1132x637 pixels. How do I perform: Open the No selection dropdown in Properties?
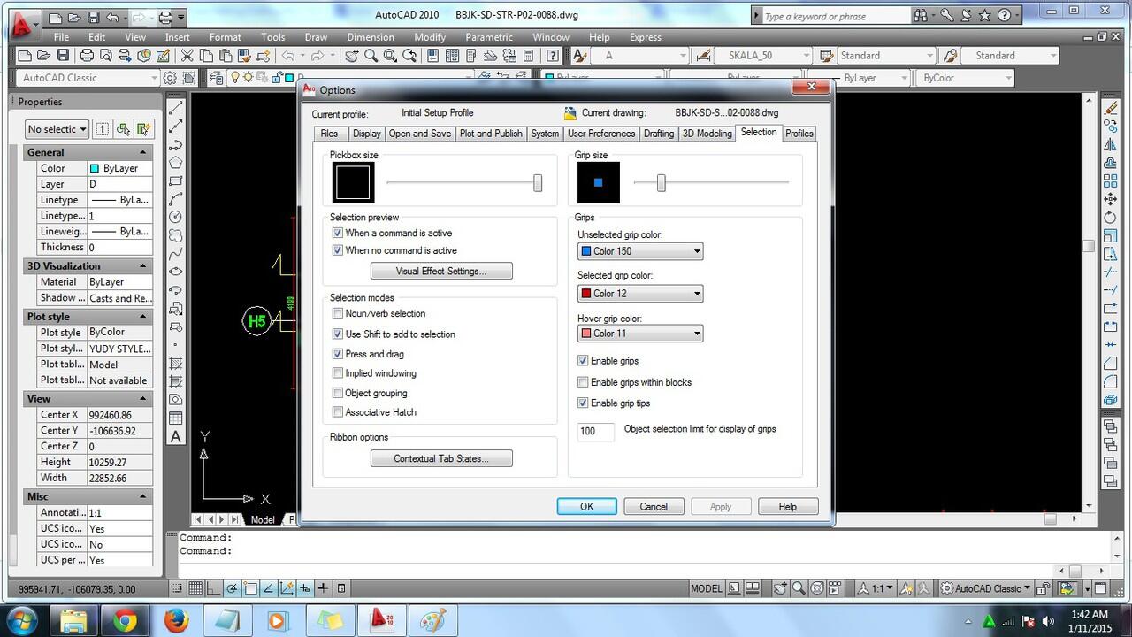(57, 129)
